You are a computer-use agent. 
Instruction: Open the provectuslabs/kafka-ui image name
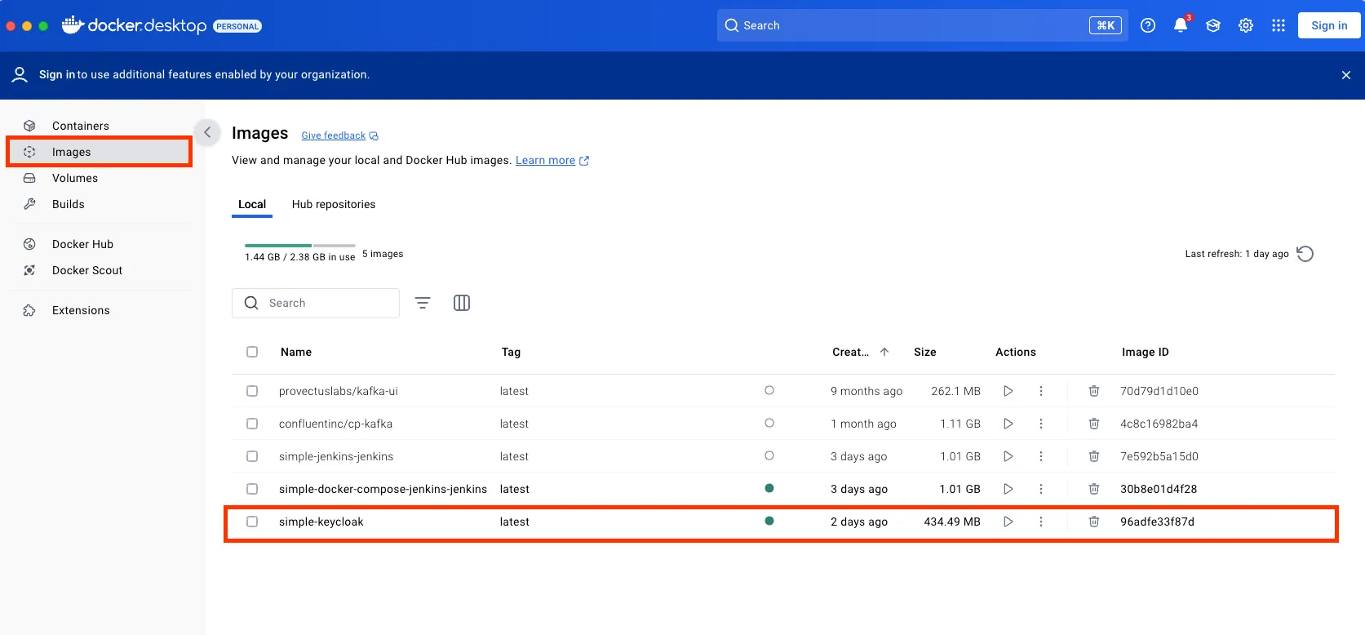[339, 391]
